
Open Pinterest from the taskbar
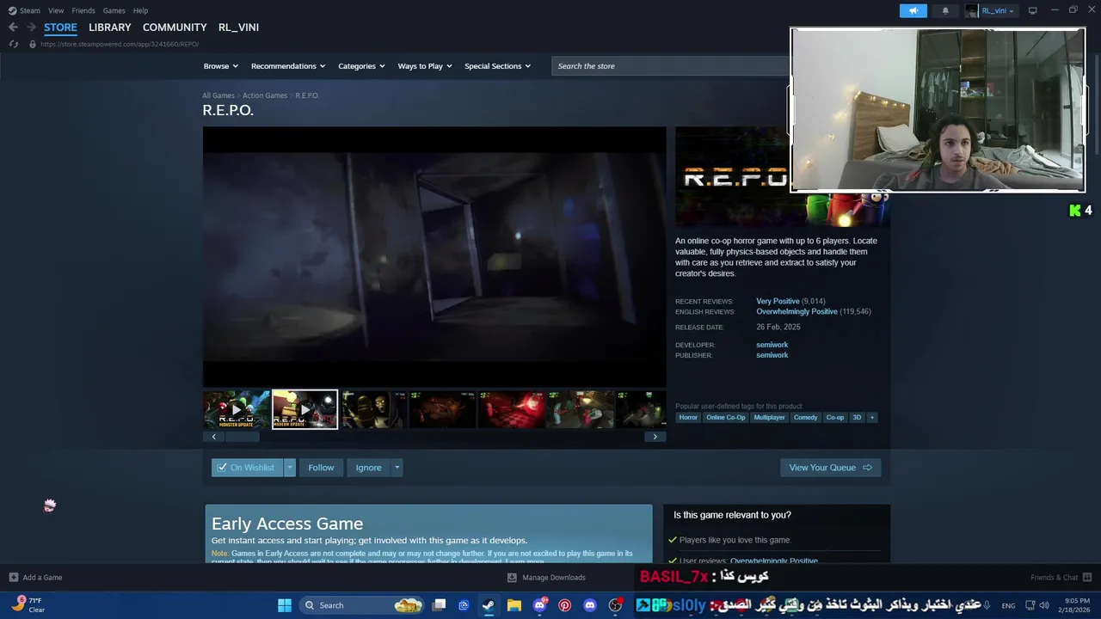(564, 605)
